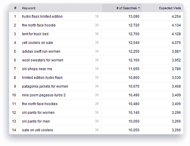Select keyword the north face hoodie
The width and height of the screenshot is (190, 146).
(39, 25)
